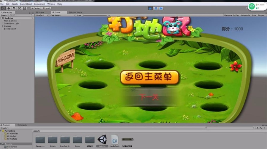The width and height of the screenshot is (267, 149).
Task: Toggle the Stats overlay
Action: [254, 15]
